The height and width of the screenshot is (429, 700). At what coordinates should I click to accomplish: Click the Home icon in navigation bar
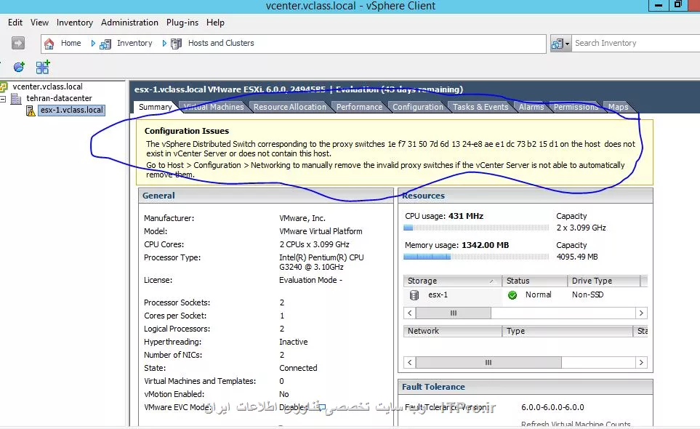49,44
